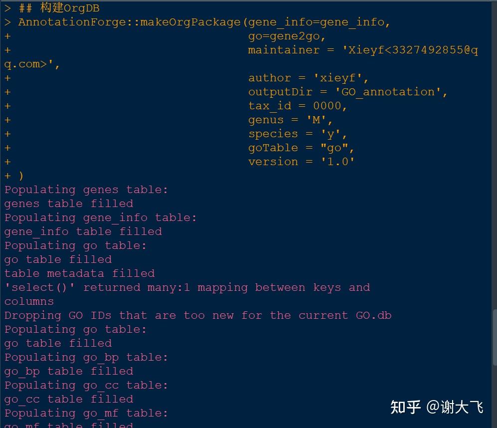
Task: Click the tax_id = 0000 line
Action: tap(298, 106)
